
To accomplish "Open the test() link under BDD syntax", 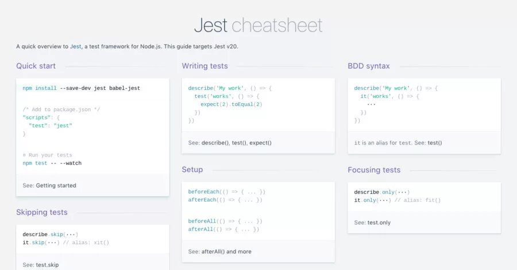I will coord(435,143).
